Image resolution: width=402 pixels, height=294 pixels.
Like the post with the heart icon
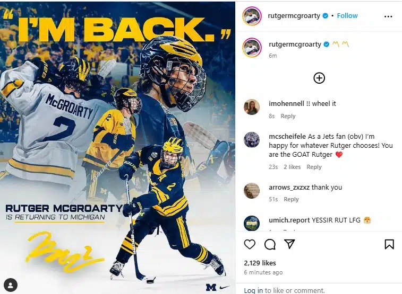pos(250,244)
